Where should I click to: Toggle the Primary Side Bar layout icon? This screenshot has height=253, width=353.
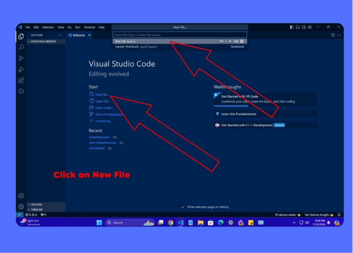coord(292,27)
